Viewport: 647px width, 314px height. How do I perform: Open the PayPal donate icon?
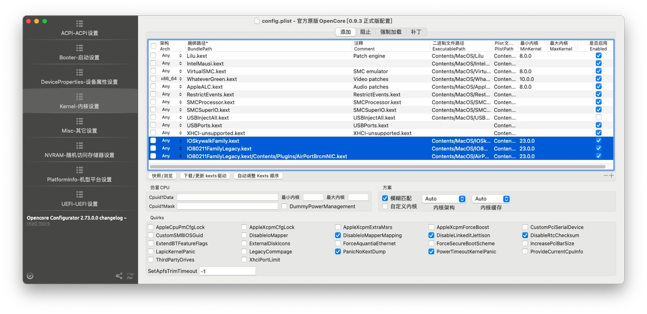[130, 276]
